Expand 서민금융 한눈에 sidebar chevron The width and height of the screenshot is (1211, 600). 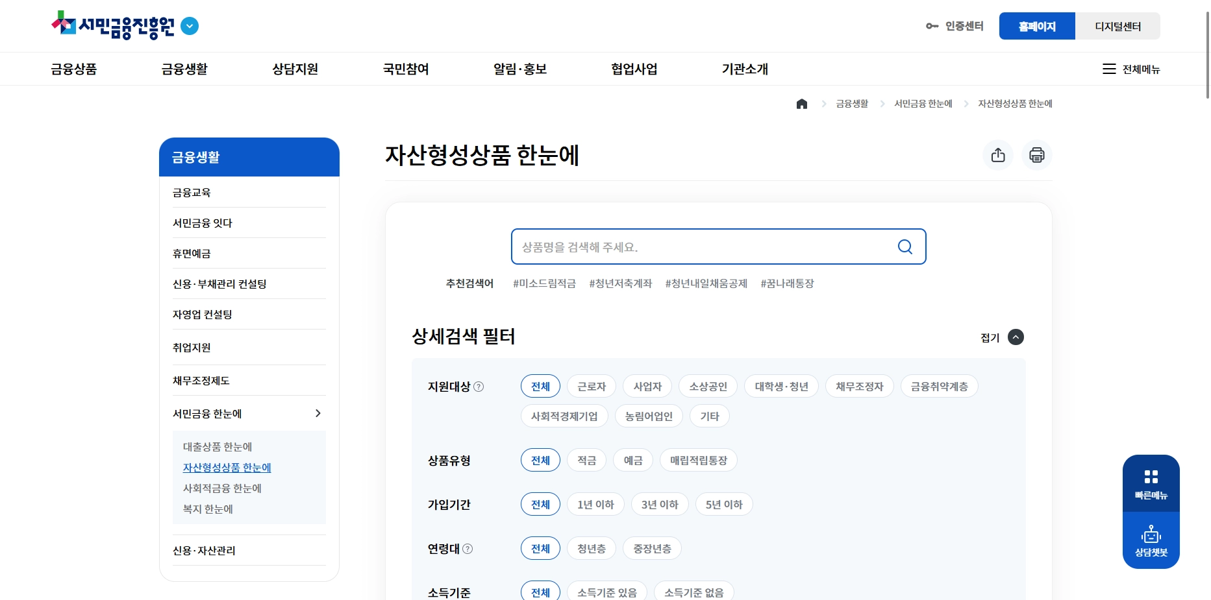(x=318, y=413)
